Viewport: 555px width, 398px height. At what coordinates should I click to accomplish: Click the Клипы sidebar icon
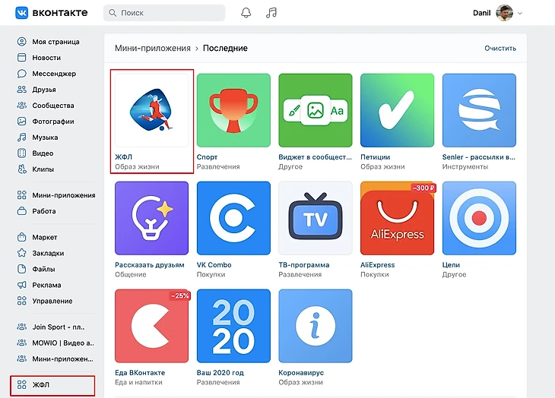coord(21,169)
